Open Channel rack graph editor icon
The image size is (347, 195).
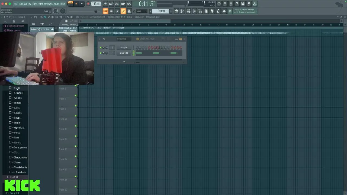[176, 39]
